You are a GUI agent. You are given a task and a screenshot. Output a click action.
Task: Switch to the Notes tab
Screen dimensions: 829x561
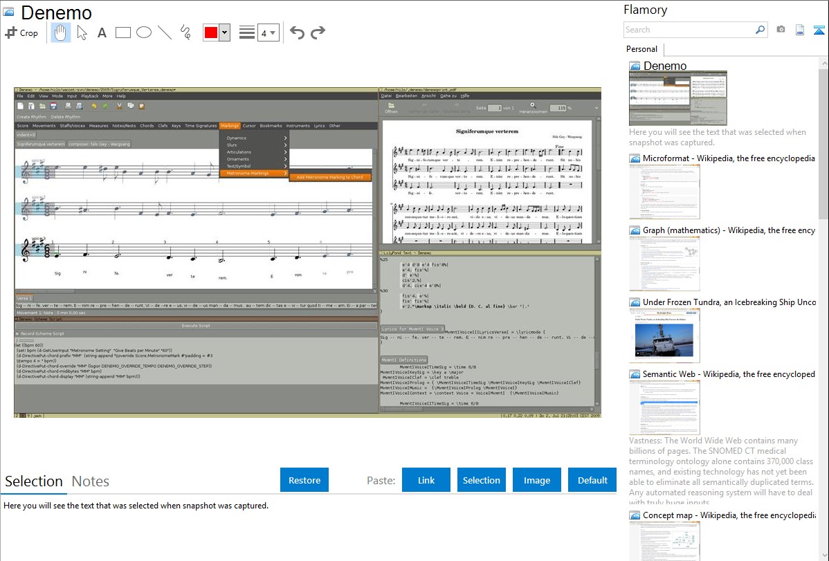click(x=91, y=481)
